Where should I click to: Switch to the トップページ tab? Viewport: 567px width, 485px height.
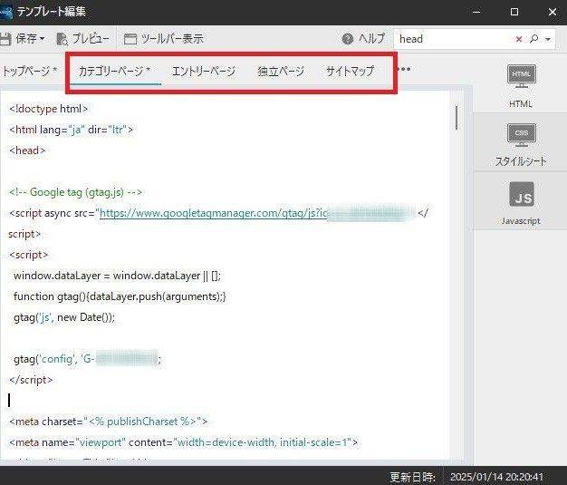29,71
